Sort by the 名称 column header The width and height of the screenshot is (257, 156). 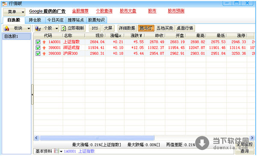click(x=74, y=35)
